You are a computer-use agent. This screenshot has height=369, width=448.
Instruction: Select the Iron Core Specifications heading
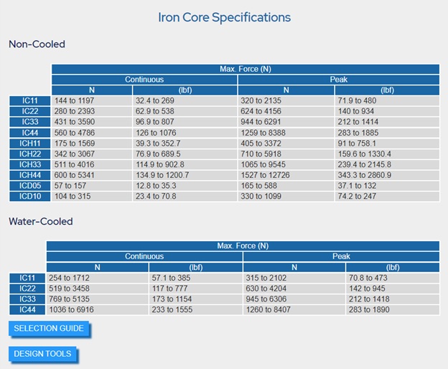225,17
